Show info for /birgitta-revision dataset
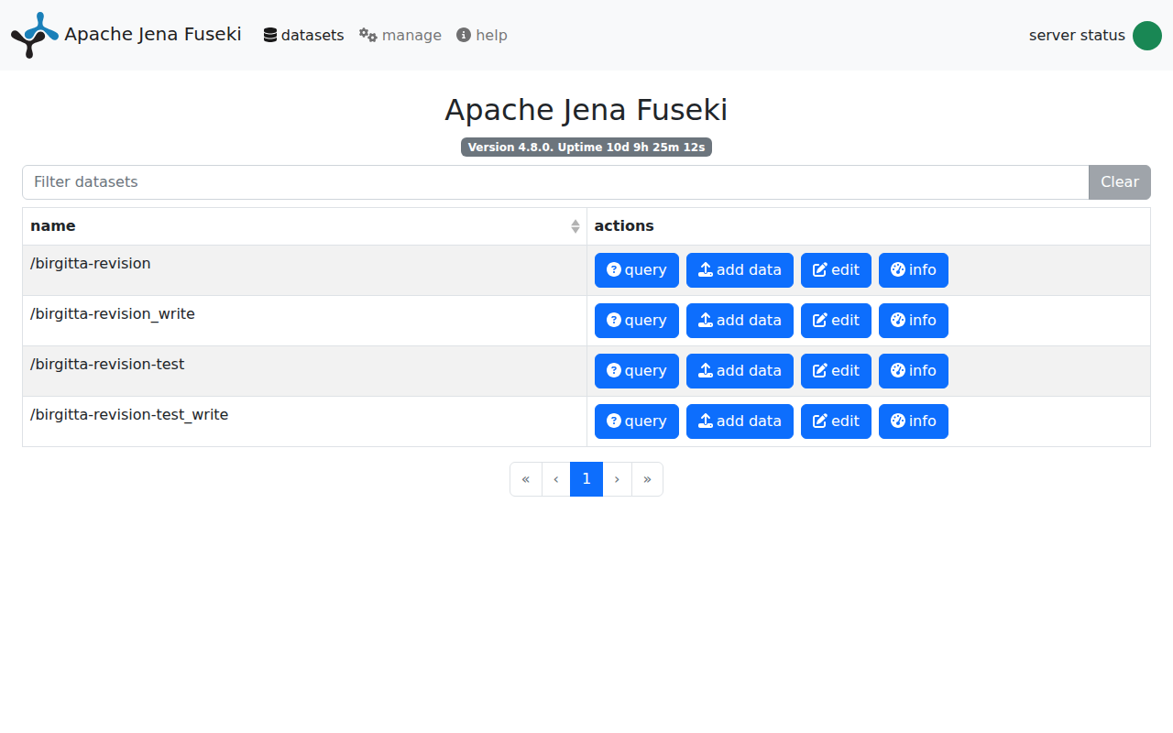This screenshot has width=1173, height=733. point(913,270)
